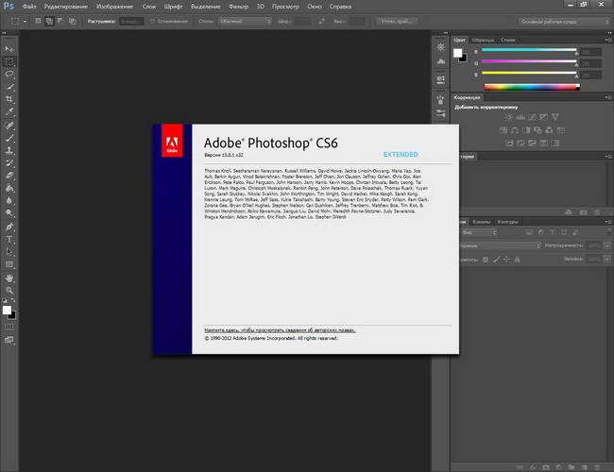Click the G value input field
The width and height of the screenshot is (614, 472).
pyautogui.click(x=590, y=63)
